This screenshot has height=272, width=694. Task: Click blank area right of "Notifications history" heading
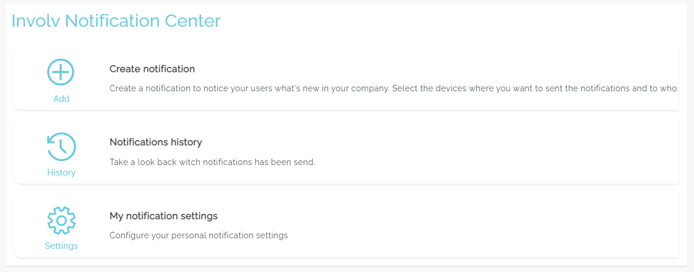coord(407,142)
